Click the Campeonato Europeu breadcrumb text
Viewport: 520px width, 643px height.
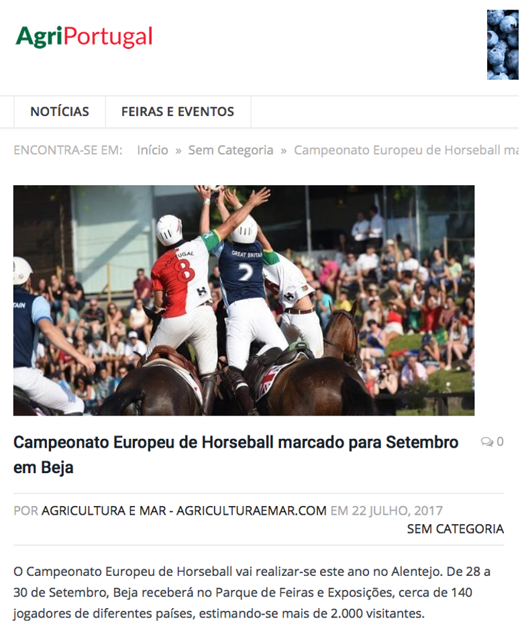click(406, 150)
